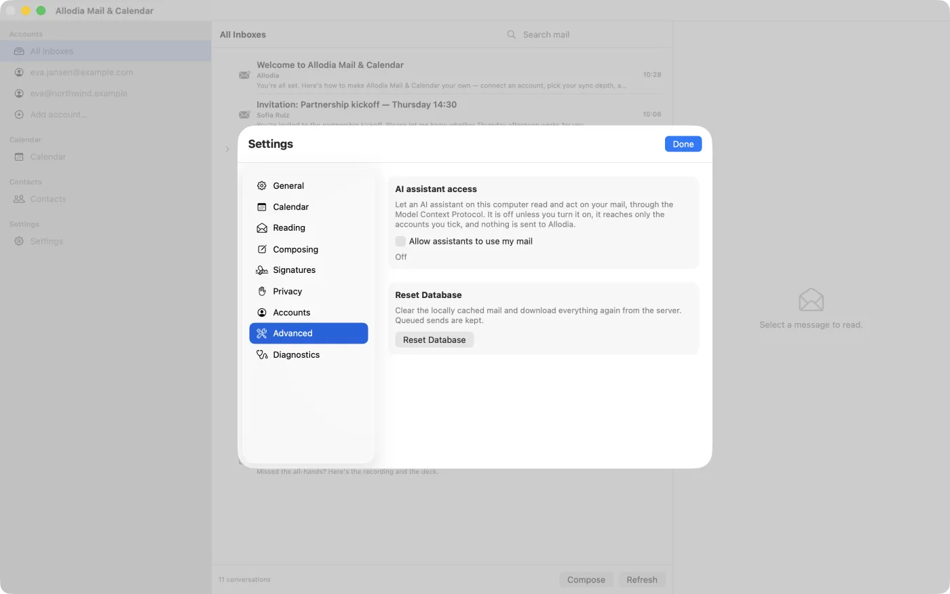Click the Calendar icon in Settings list
The height and width of the screenshot is (594, 950).
click(x=262, y=207)
